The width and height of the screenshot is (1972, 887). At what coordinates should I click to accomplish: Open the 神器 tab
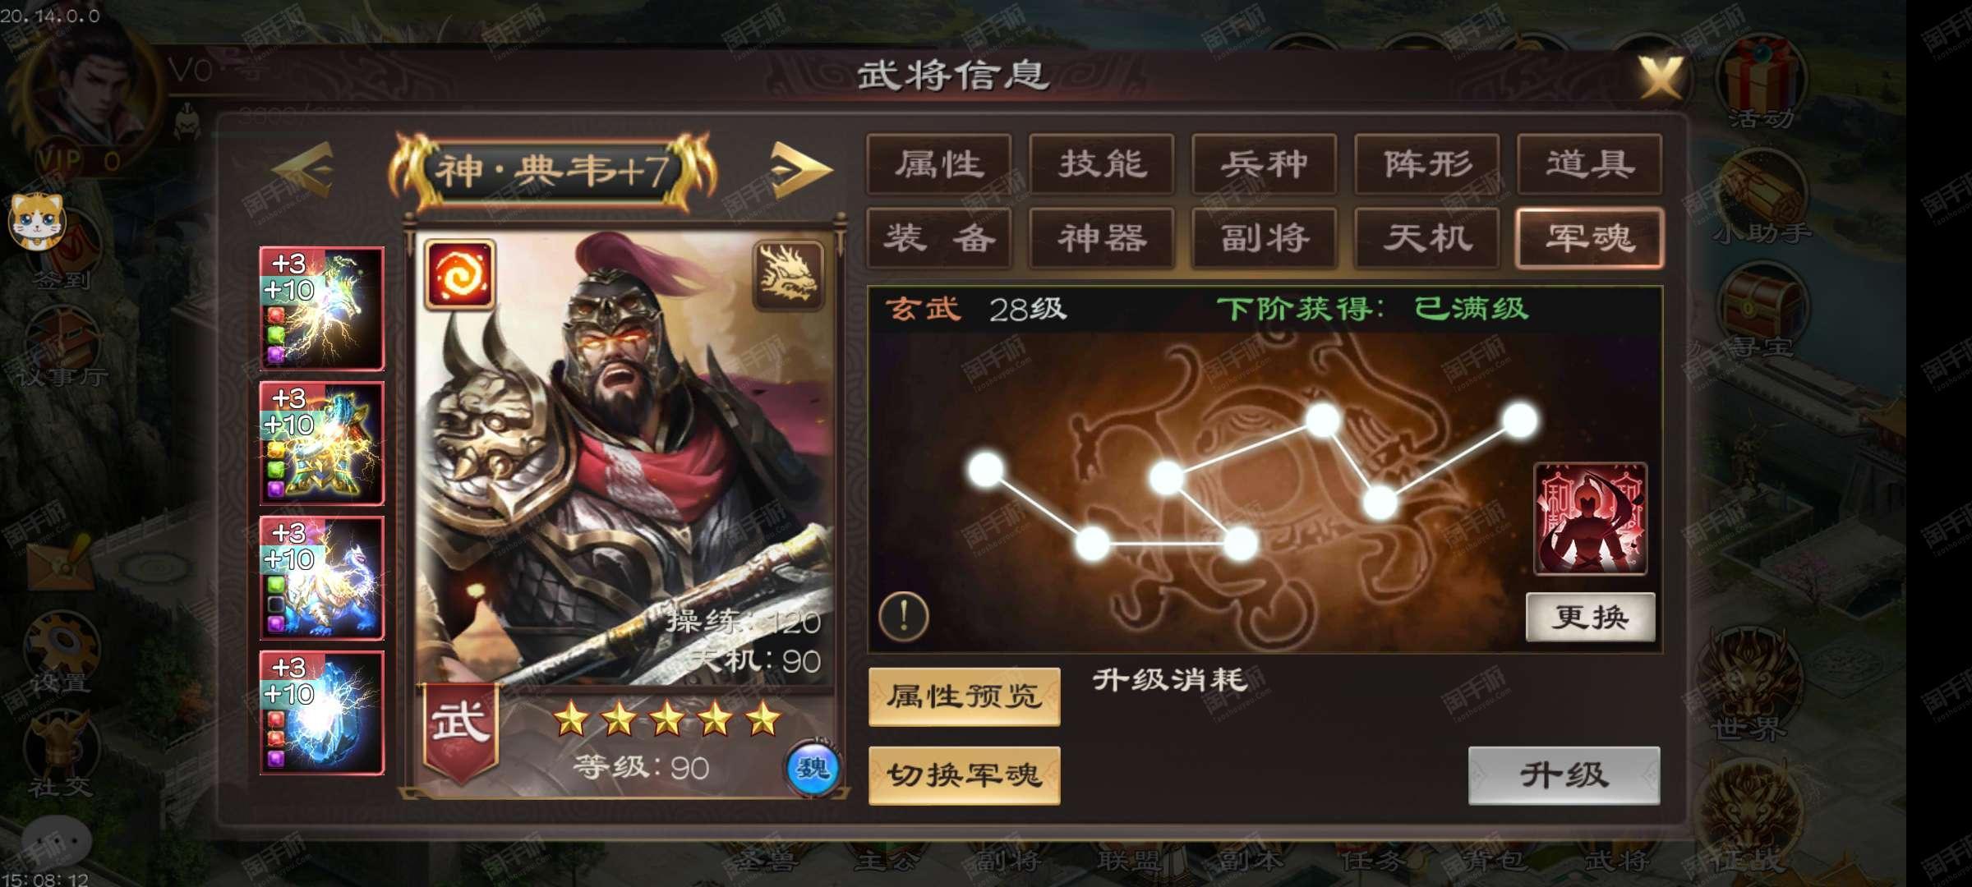click(1102, 238)
